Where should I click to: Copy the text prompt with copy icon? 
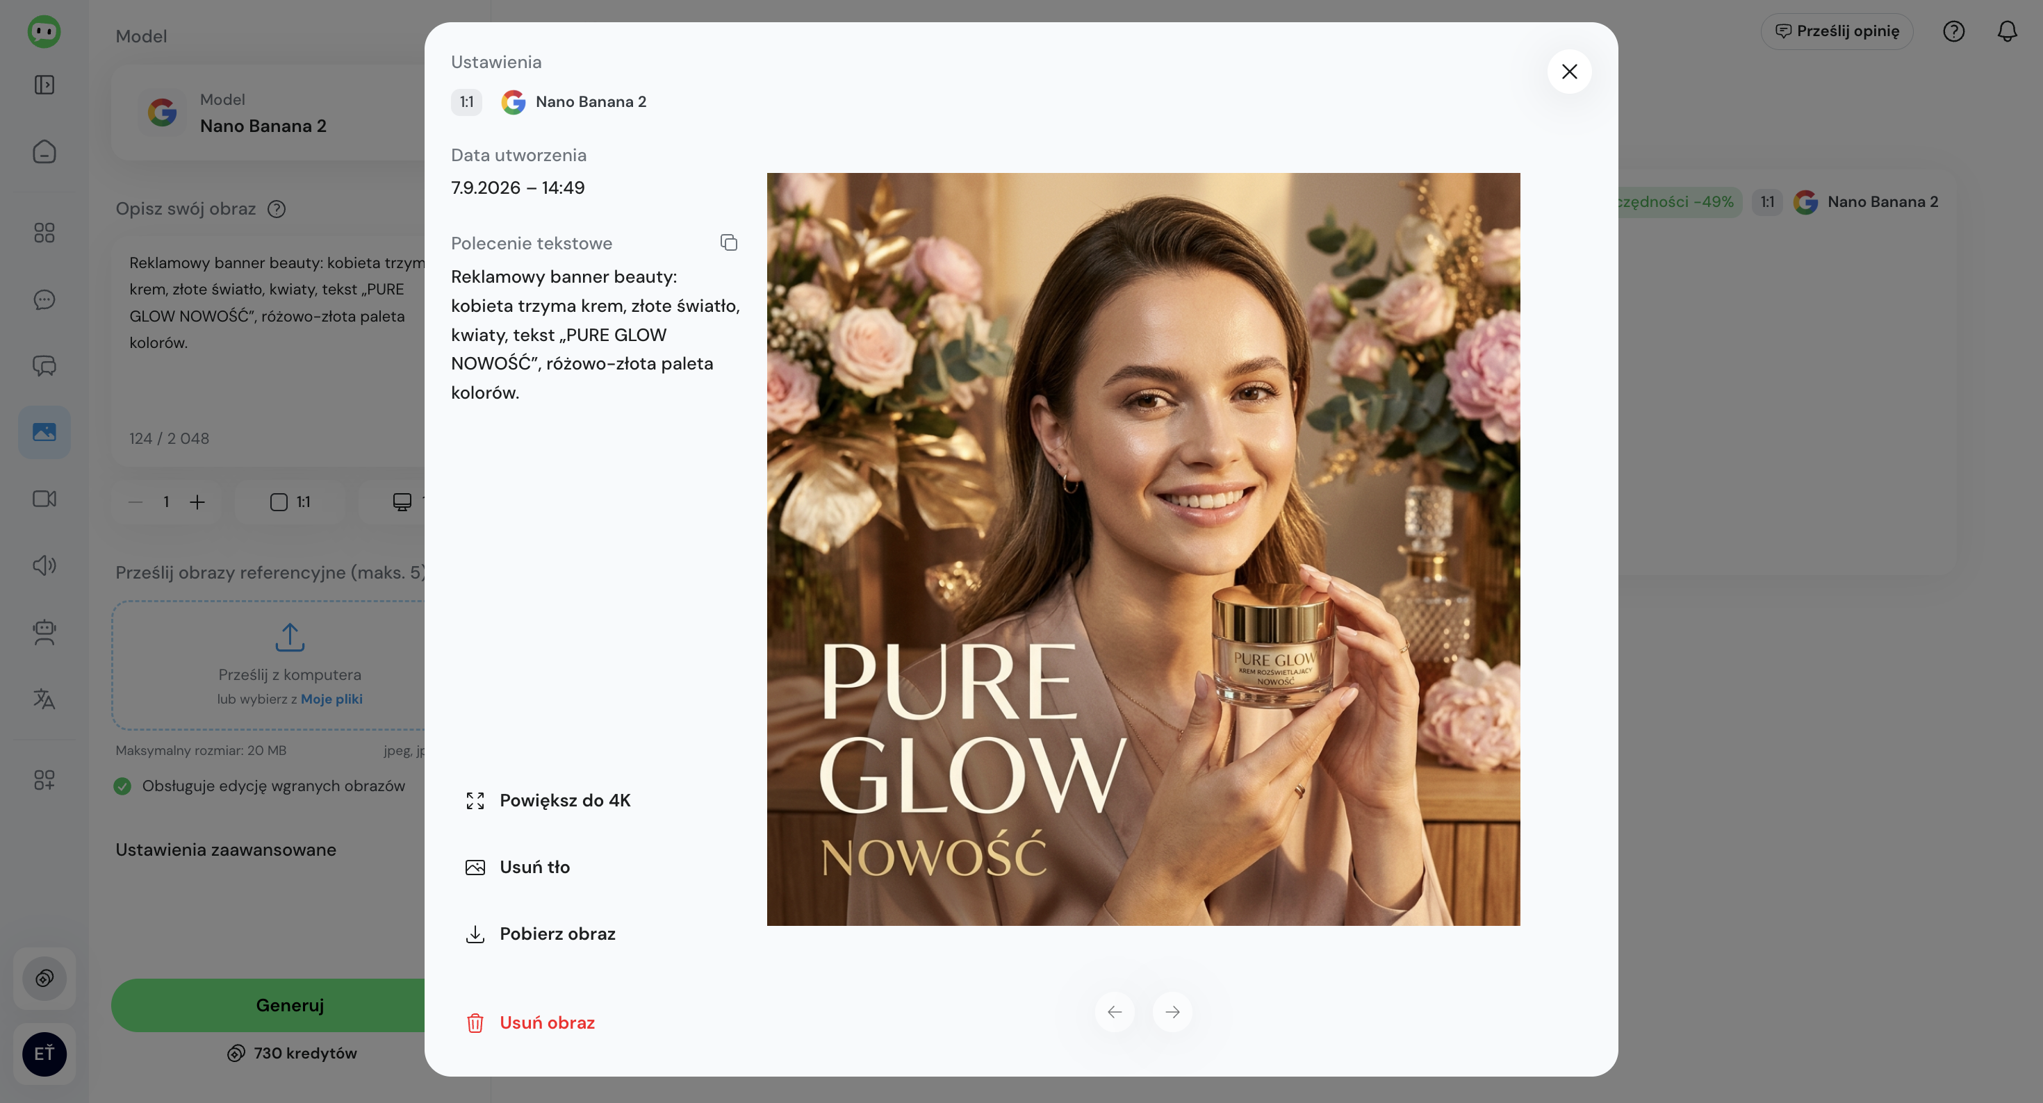(728, 242)
